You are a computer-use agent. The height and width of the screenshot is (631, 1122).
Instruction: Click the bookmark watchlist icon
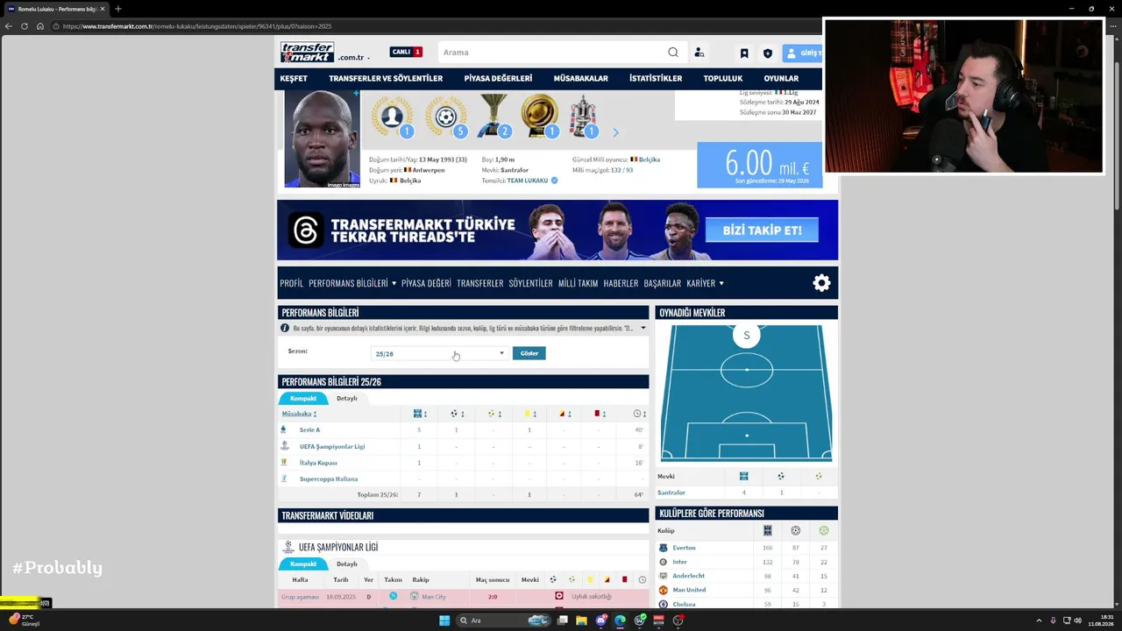point(744,53)
